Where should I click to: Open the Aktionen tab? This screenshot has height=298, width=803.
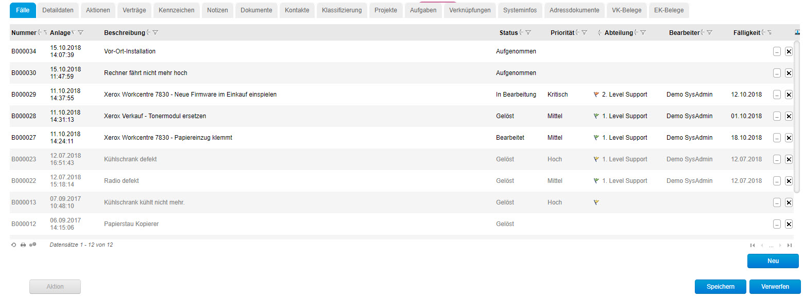pyautogui.click(x=98, y=10)
